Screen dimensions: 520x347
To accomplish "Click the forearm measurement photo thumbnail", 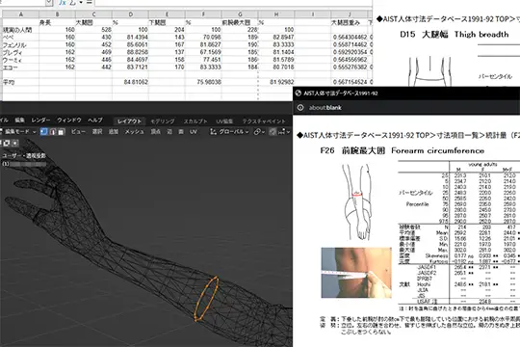I will (356, 273).
